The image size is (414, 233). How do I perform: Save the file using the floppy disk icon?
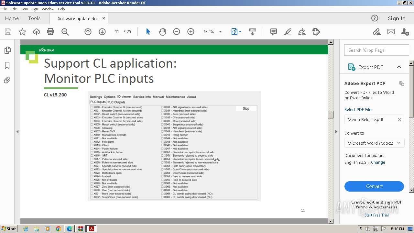[8, 32]
